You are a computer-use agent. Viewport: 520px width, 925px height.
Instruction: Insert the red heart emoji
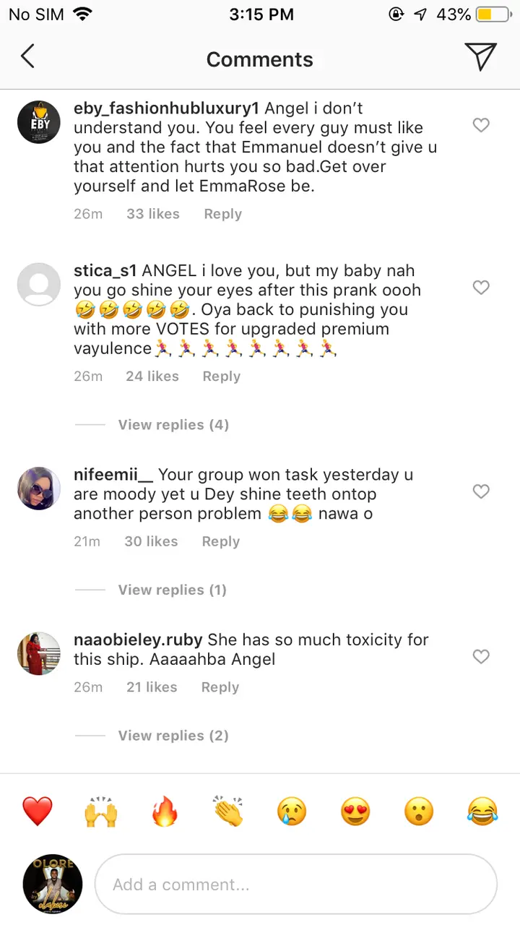[x=37, y=812]
